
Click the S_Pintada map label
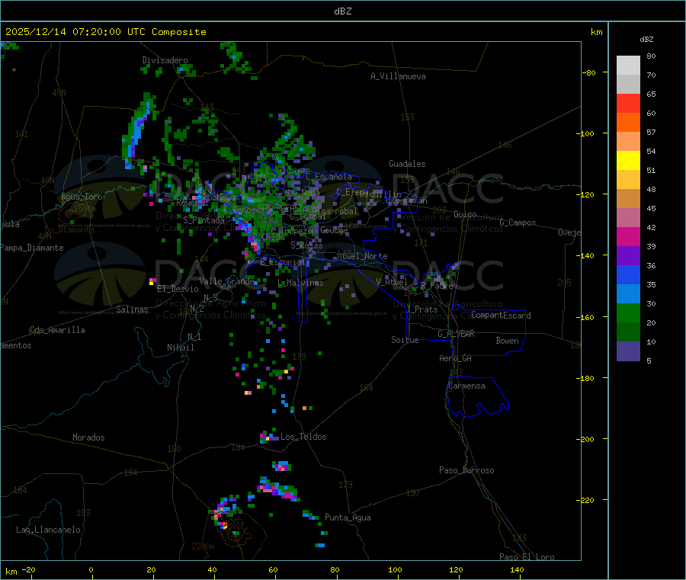(204, 220)
